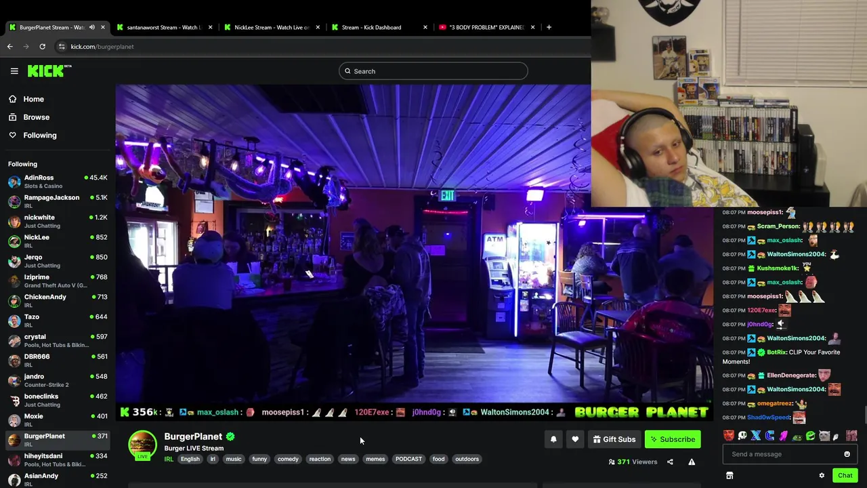
Task: Report the stream with warning triangle icon
Action: [692, 462]
